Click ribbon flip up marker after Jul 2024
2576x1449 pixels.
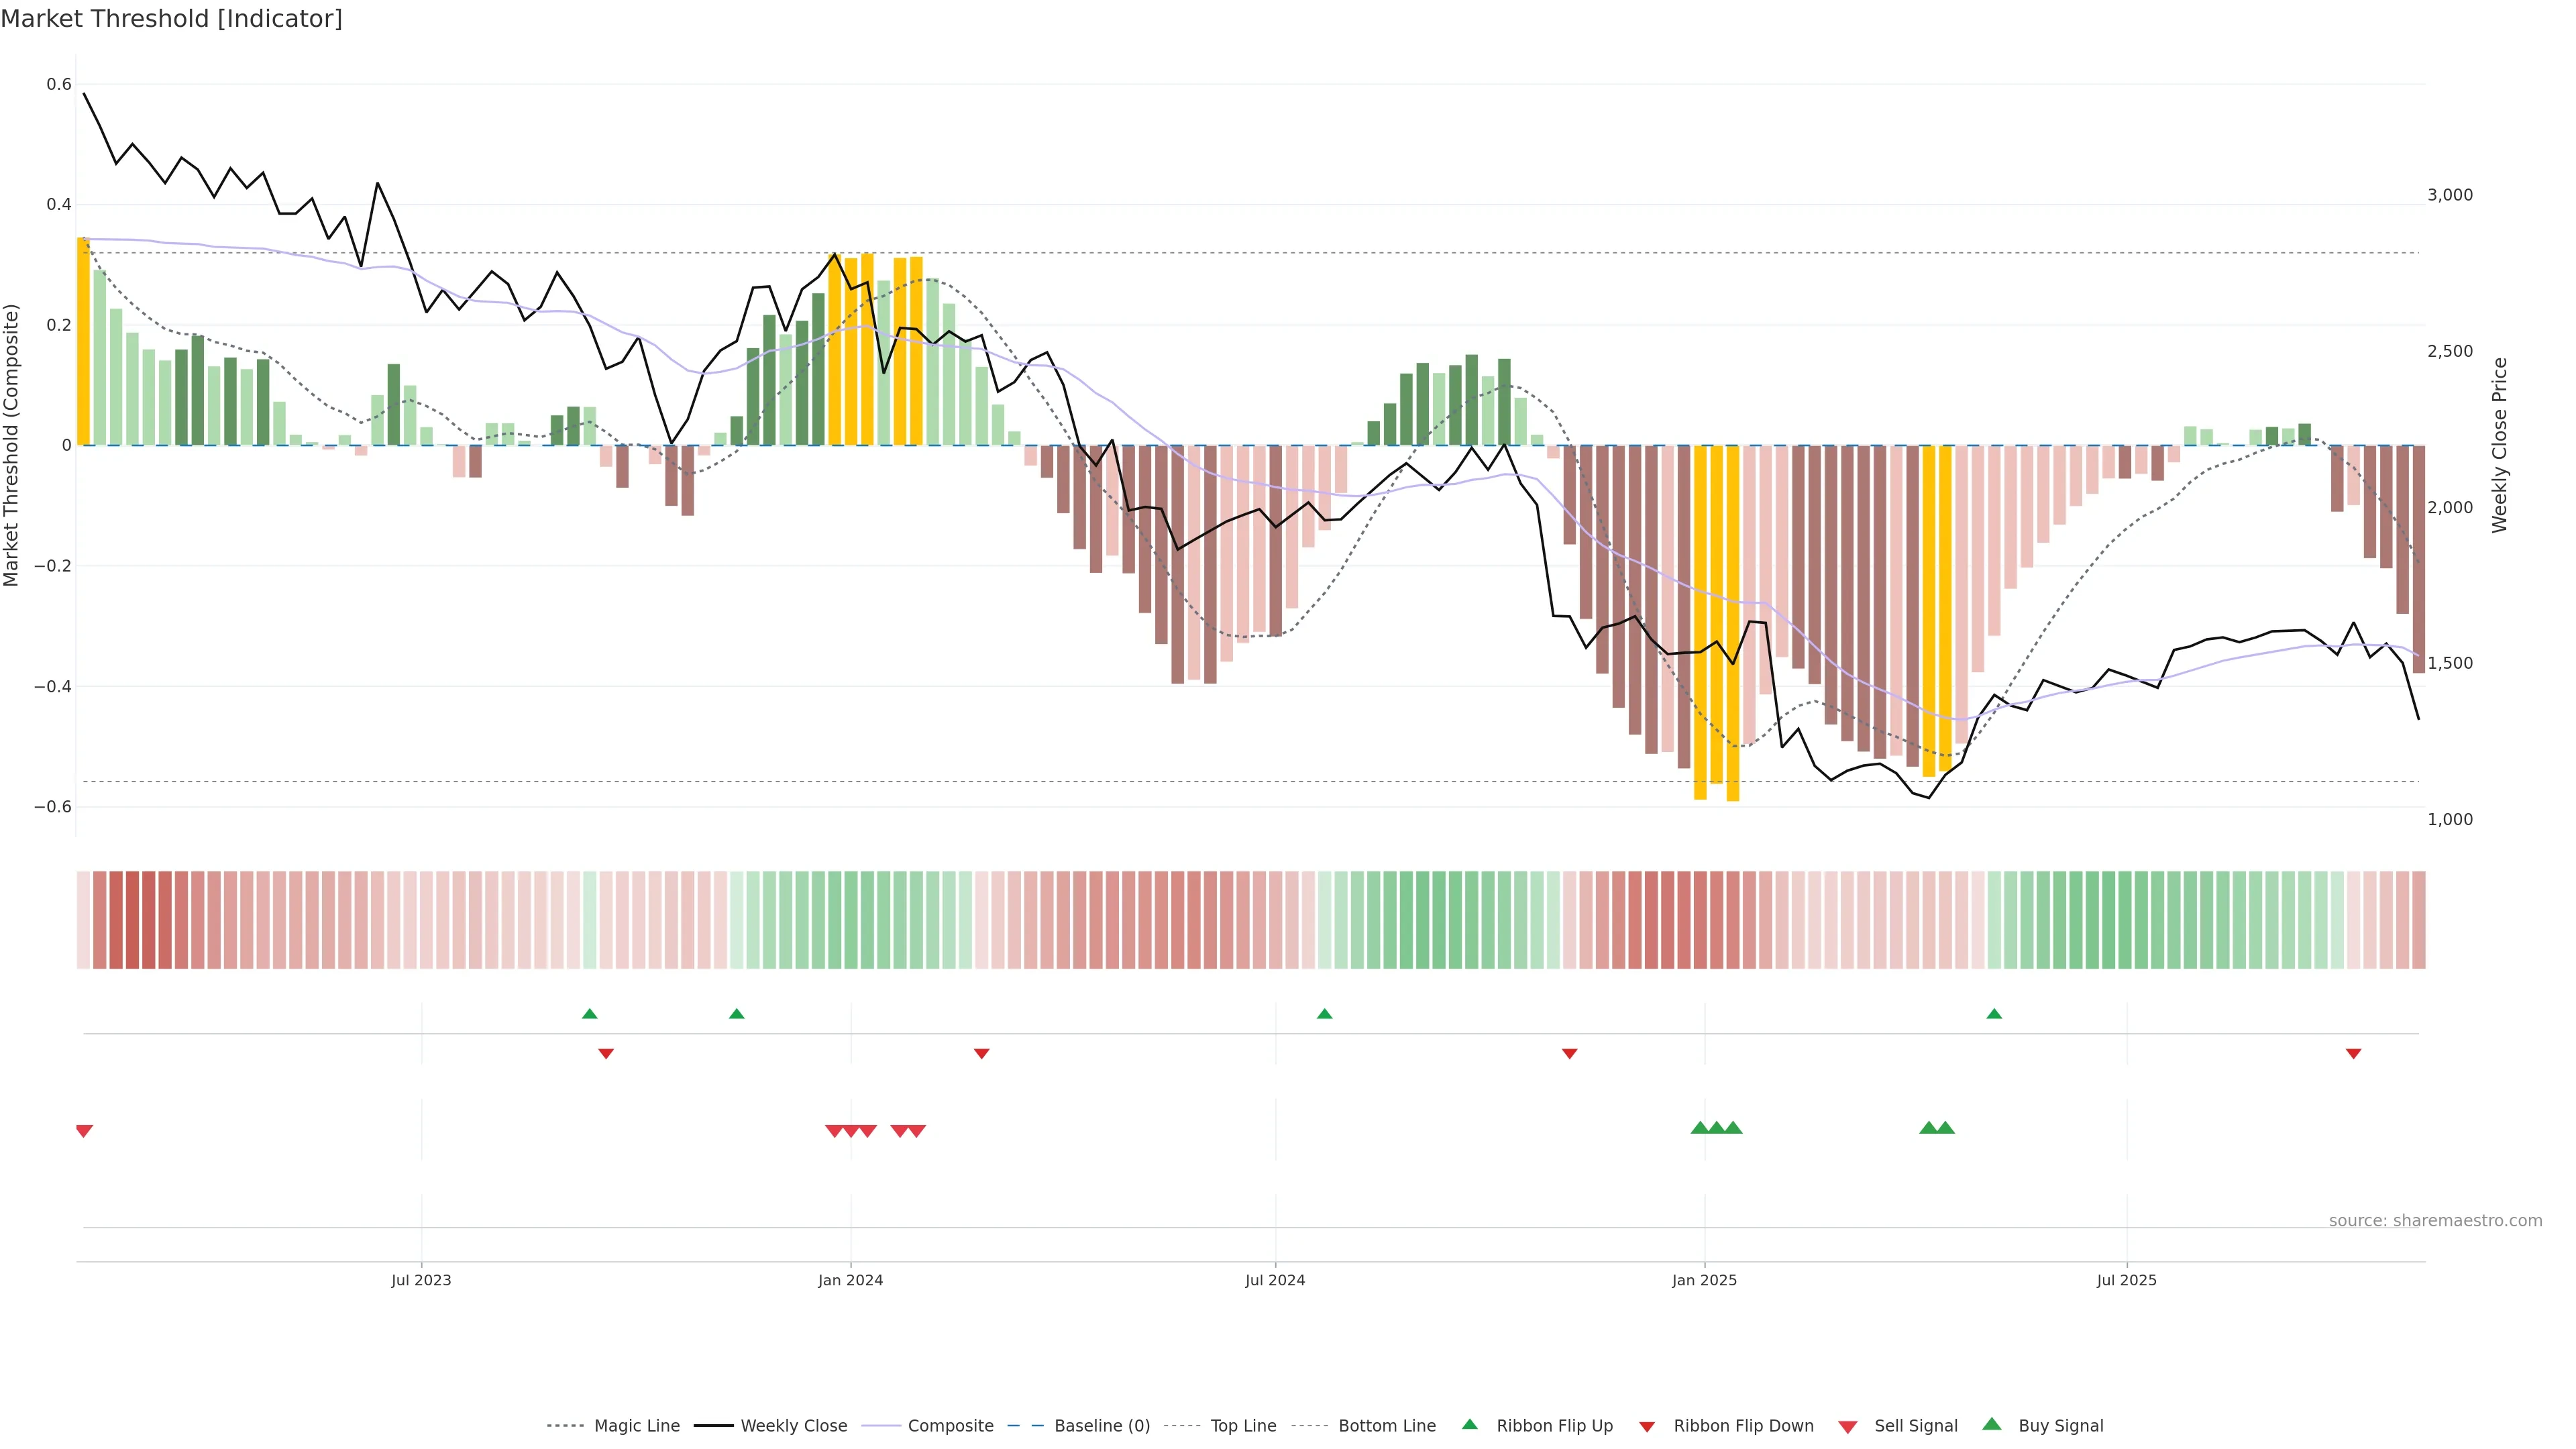[x=1325, y=1014]
